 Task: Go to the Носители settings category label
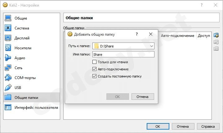(23, 48)
